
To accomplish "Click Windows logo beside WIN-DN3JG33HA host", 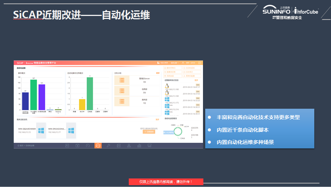I will click(x=71, y=130).
